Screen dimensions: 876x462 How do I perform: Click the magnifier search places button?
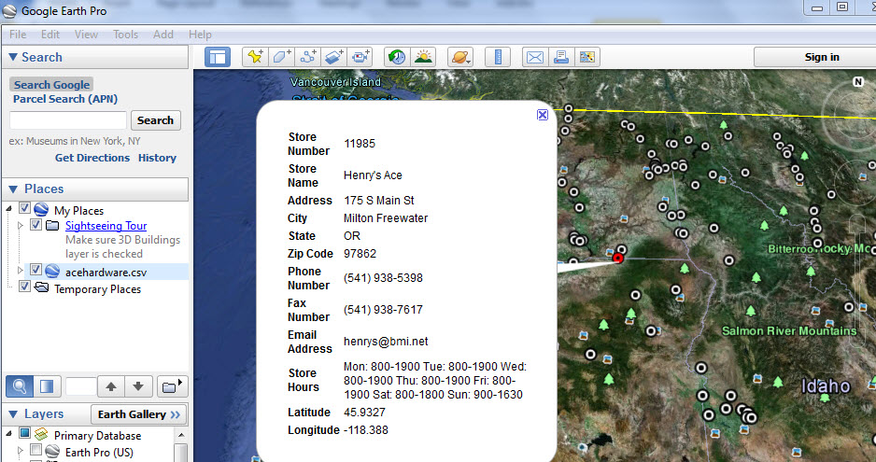coord(20,386)
